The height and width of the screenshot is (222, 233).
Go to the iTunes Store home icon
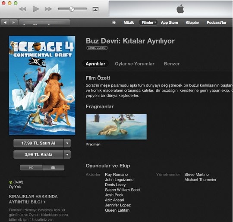click(114, 22)
